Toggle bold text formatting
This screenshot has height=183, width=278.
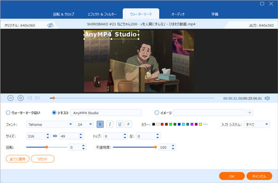coord(100,124)
